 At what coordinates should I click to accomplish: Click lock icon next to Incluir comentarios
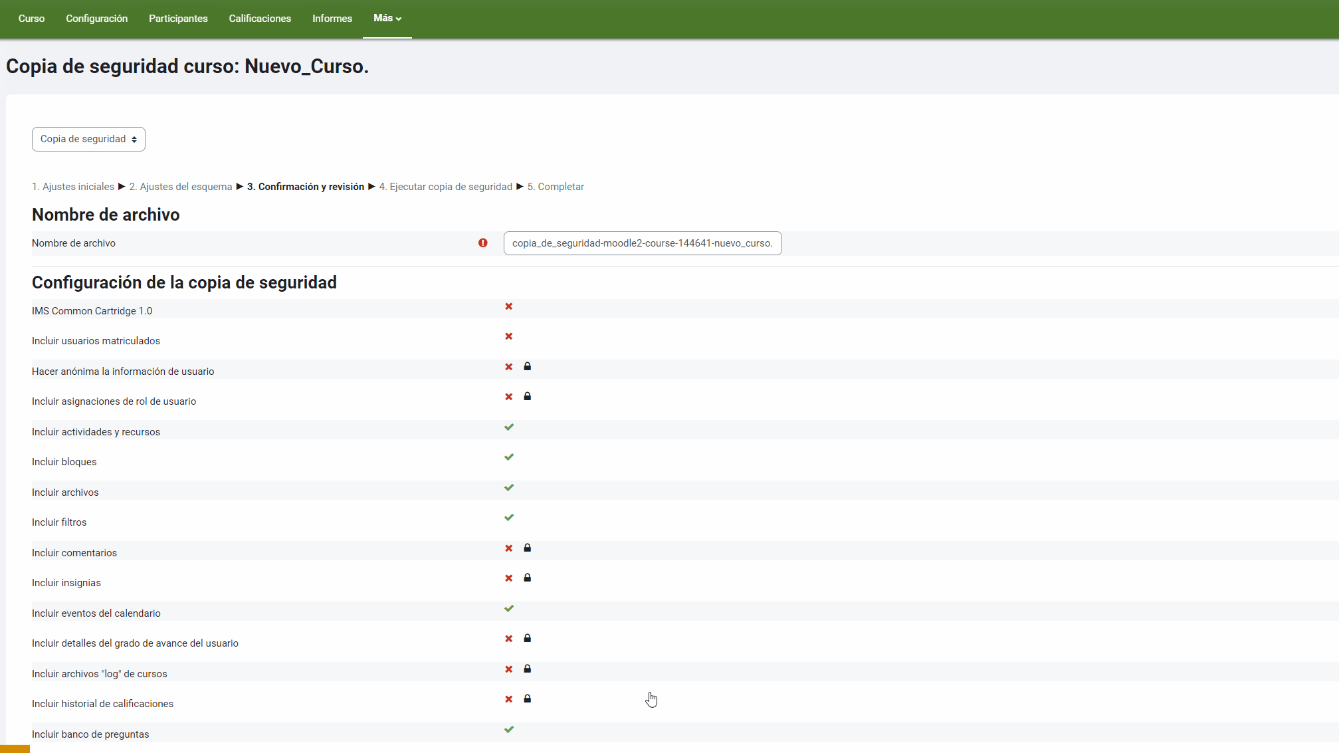(527, 548)
